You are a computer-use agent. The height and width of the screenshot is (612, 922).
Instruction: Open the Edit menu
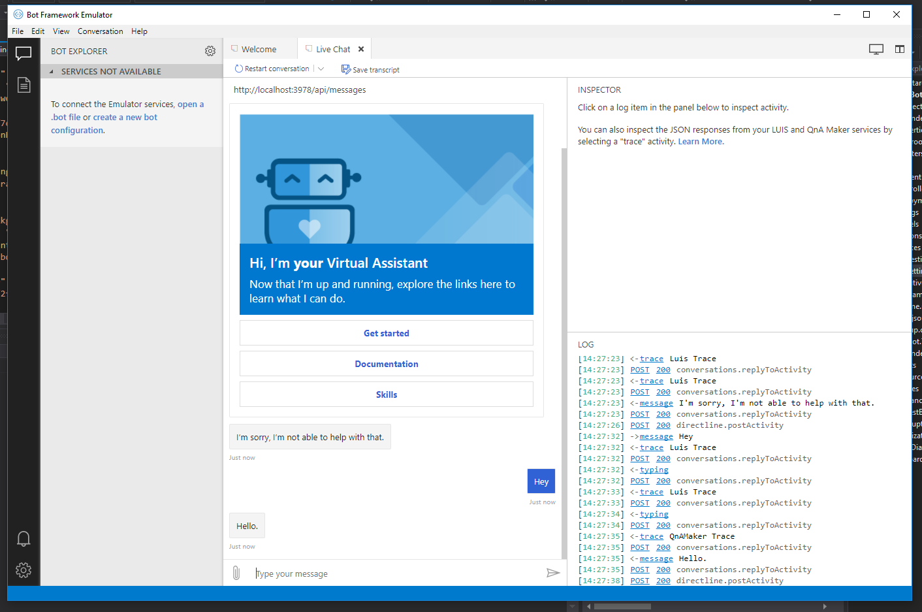click(38, 31)
